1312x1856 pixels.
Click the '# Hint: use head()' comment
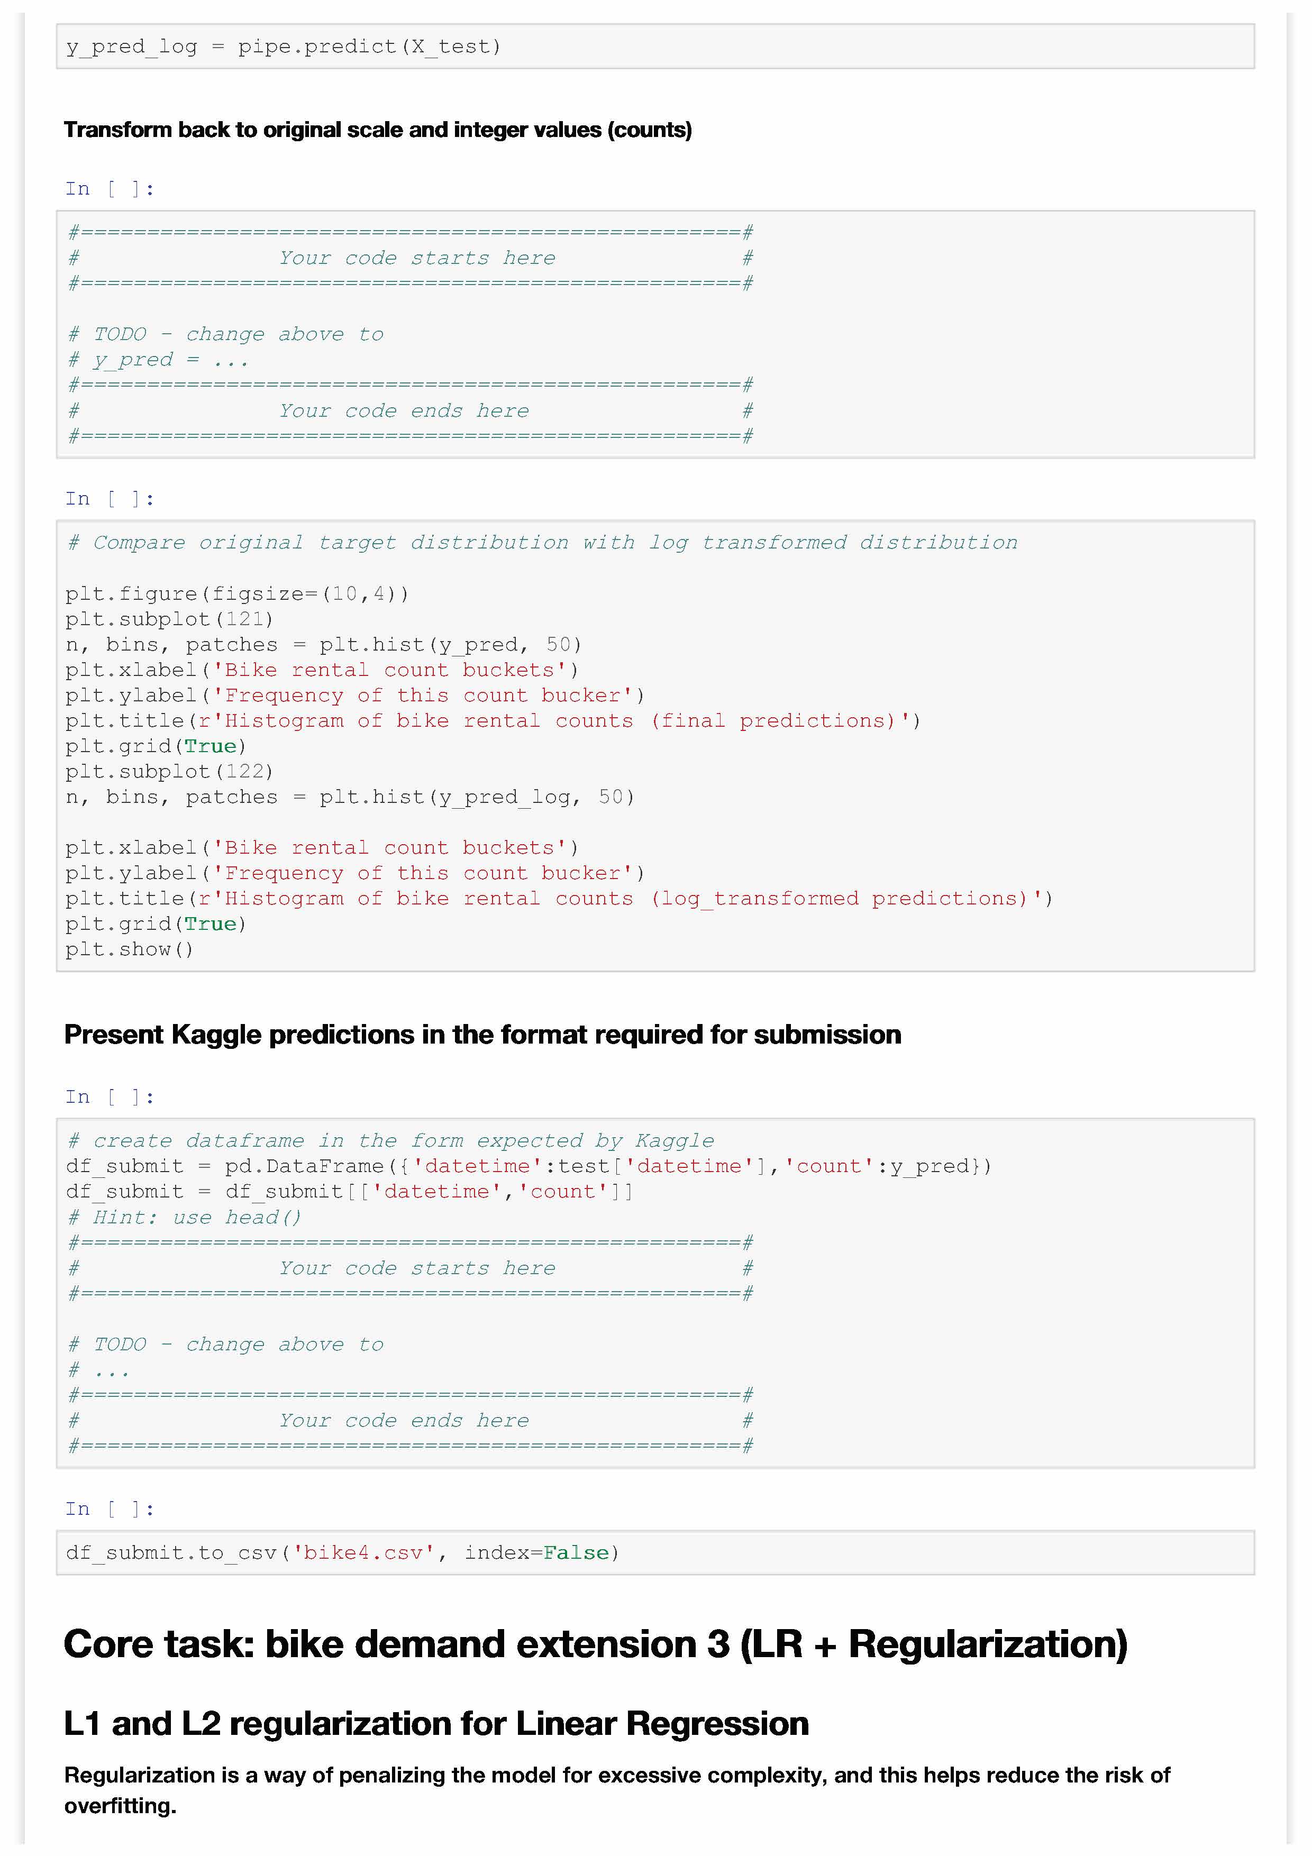[184, 1218]
